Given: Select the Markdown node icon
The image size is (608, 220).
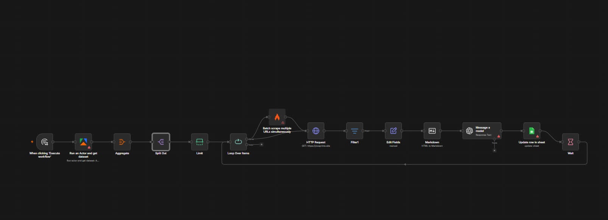Looking at the screenshot, I should tap(432, 131).
